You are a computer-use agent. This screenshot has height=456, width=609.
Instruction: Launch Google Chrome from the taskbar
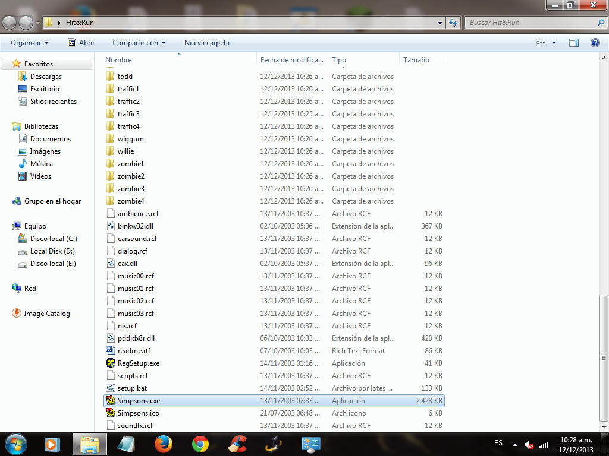(x=200, y=444)
